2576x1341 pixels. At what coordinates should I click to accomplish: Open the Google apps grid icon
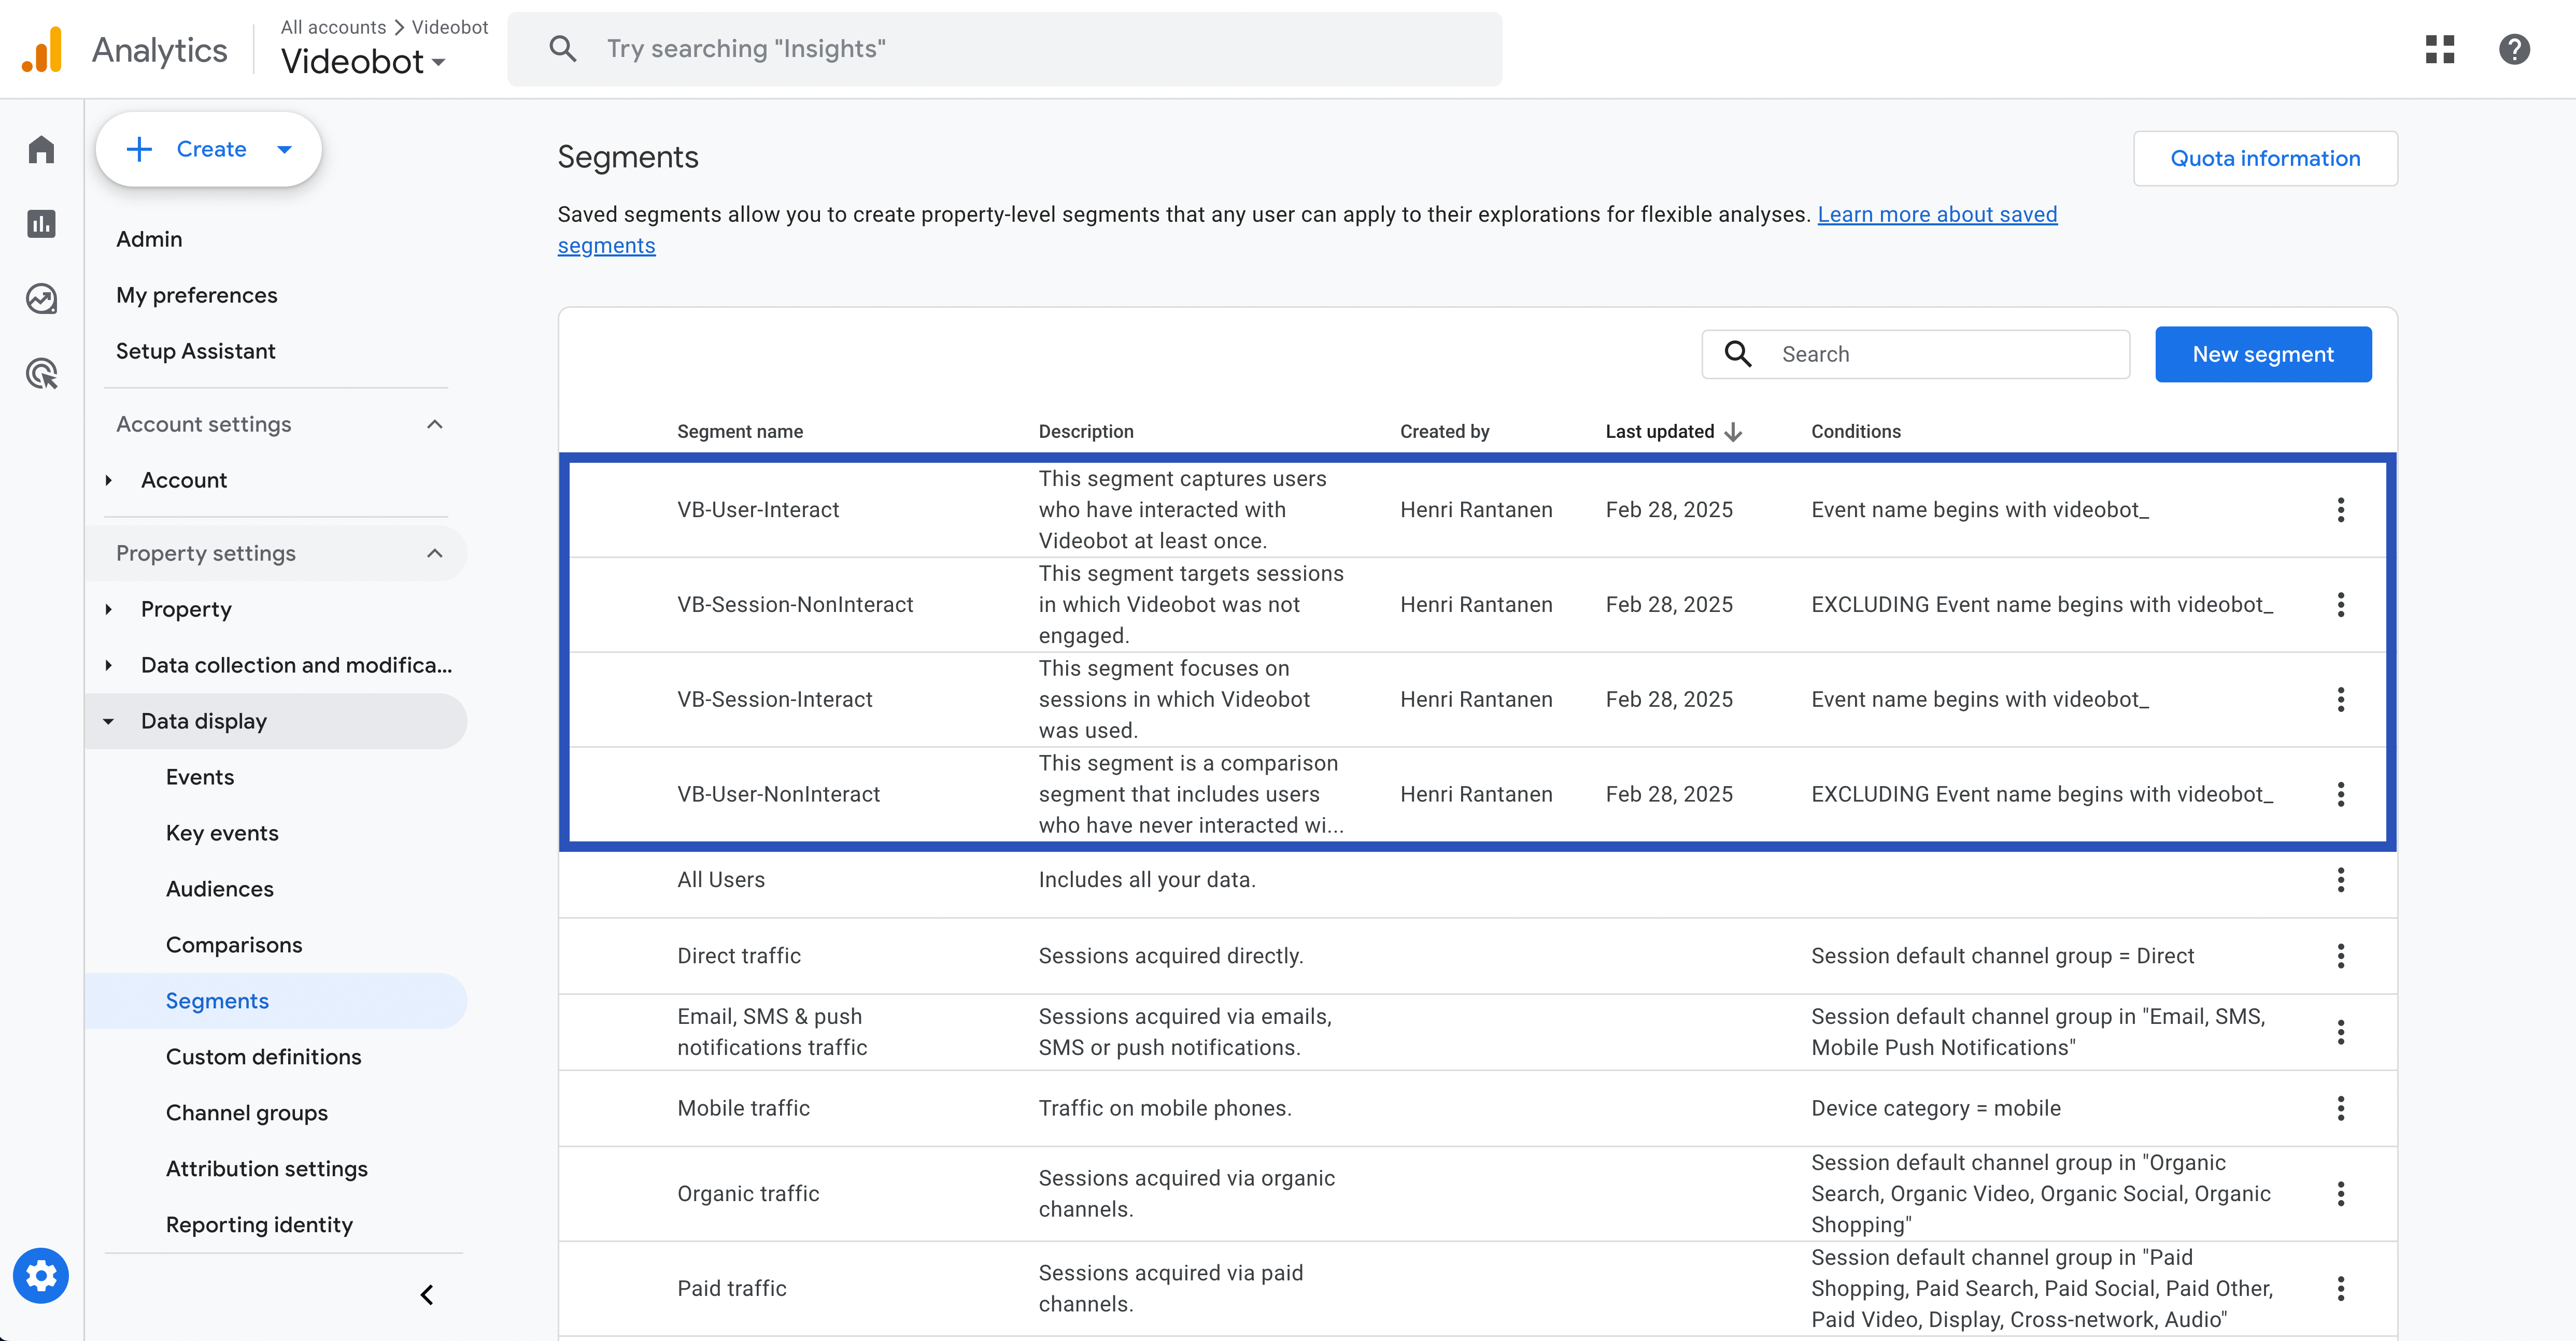[2439, 49]
